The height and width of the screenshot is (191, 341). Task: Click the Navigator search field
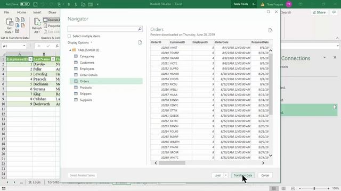pyautogui.click(x=102, y=29)
